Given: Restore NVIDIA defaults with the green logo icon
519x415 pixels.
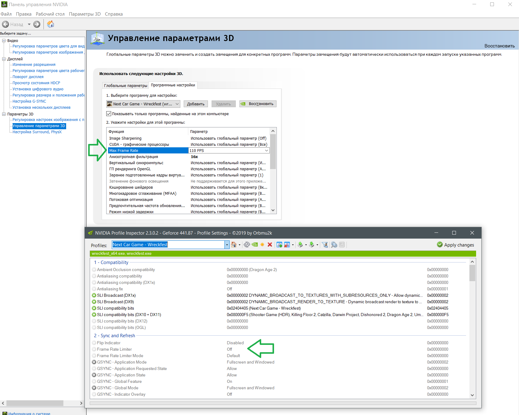Looking at the screenshot, I should tap(255, 245).
